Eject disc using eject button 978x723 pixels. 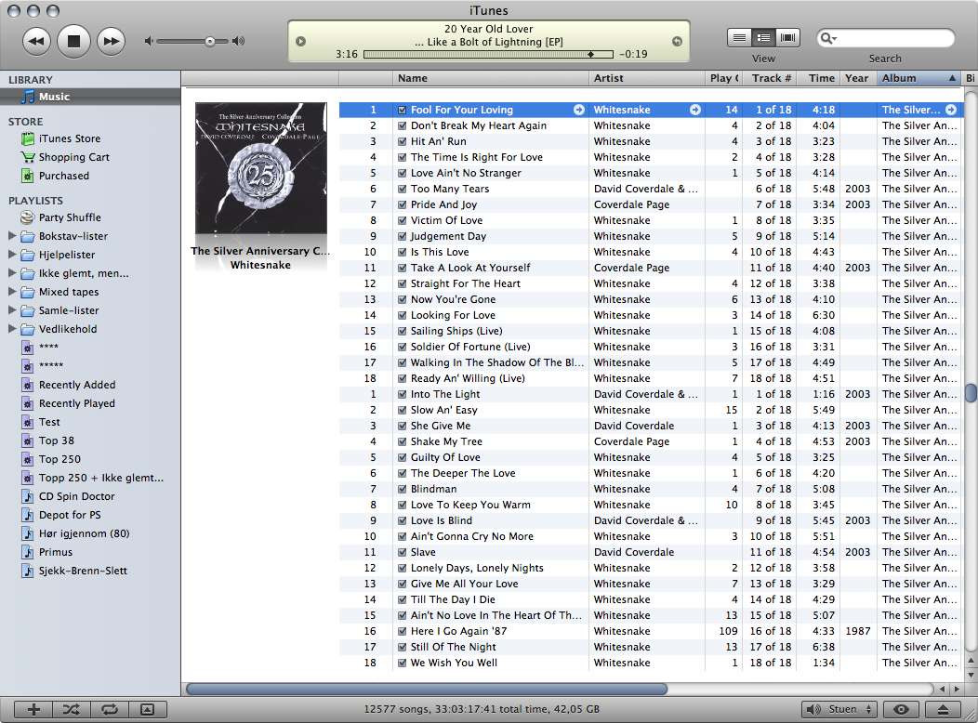pyautogui.click(x=943, y=709)
